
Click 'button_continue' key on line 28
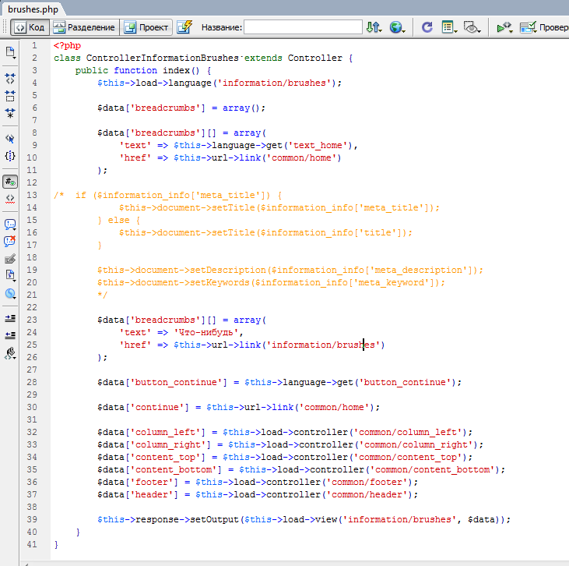(x=176, y=383)
